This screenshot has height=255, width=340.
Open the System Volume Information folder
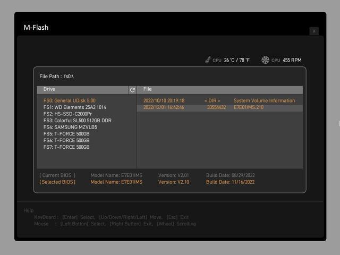coord(264,100)
